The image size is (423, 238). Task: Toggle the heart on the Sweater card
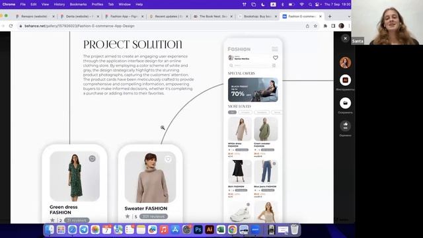click(x=168, y=159)
